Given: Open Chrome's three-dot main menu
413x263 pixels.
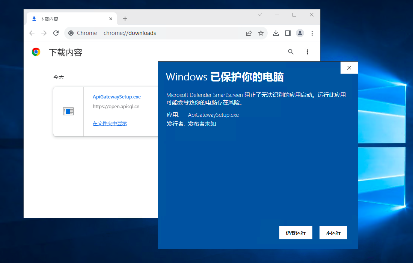Looking at the screenshot, I should pos(312,33).
